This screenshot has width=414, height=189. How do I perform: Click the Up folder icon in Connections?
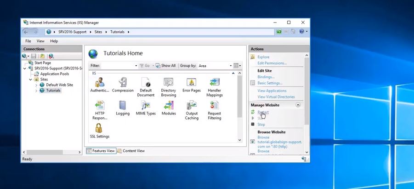[42, 56]
